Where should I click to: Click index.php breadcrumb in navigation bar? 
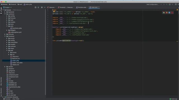click(28, 4)
